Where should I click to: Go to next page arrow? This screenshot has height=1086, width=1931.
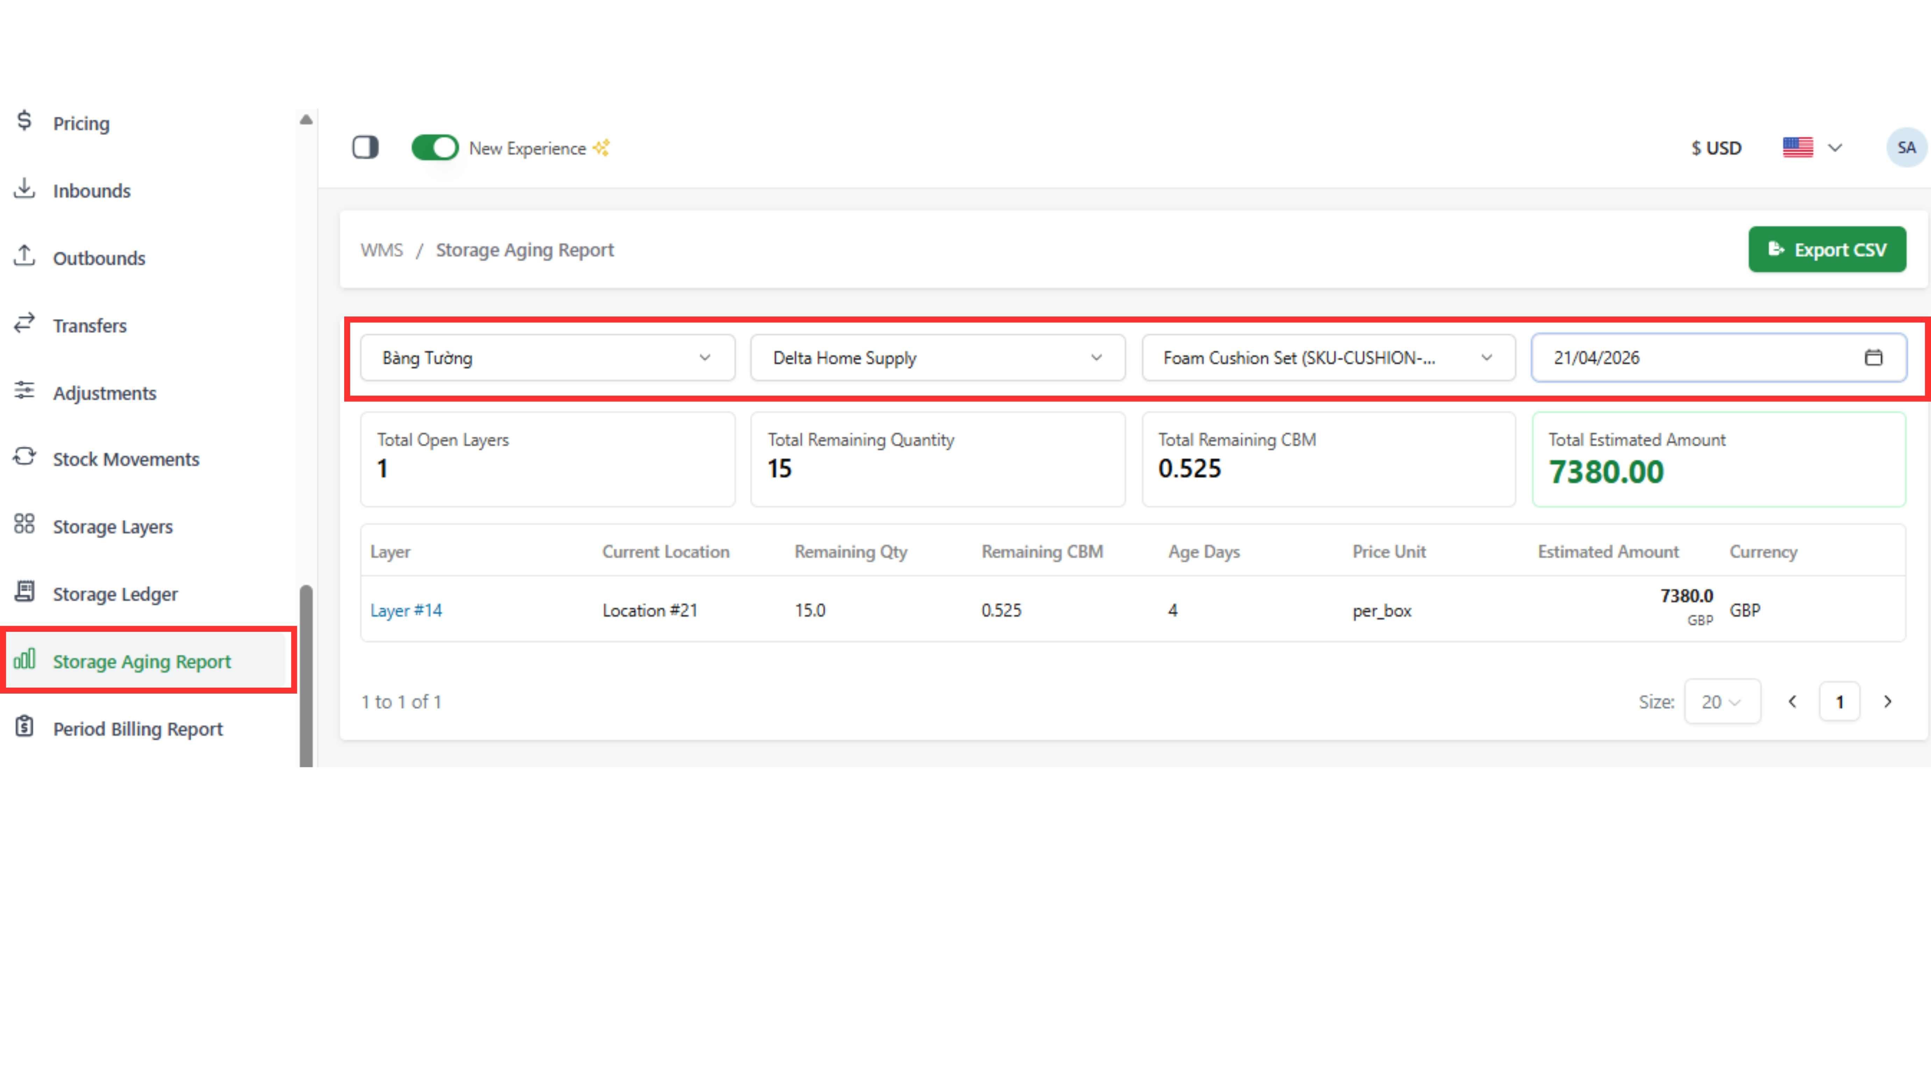click(x=1888, y=702)
